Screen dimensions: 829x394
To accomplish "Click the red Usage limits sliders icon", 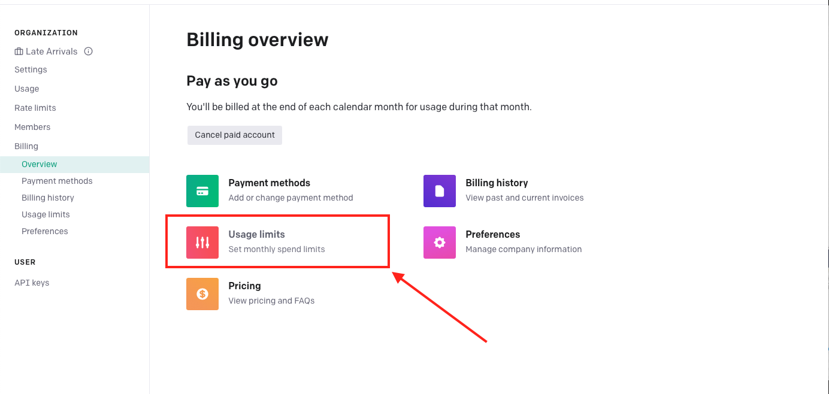I will click(x=202, y=243).
